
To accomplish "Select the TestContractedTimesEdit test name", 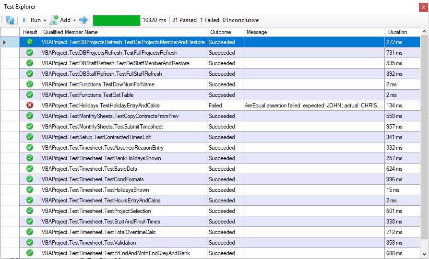I will (x=96, y=137).
